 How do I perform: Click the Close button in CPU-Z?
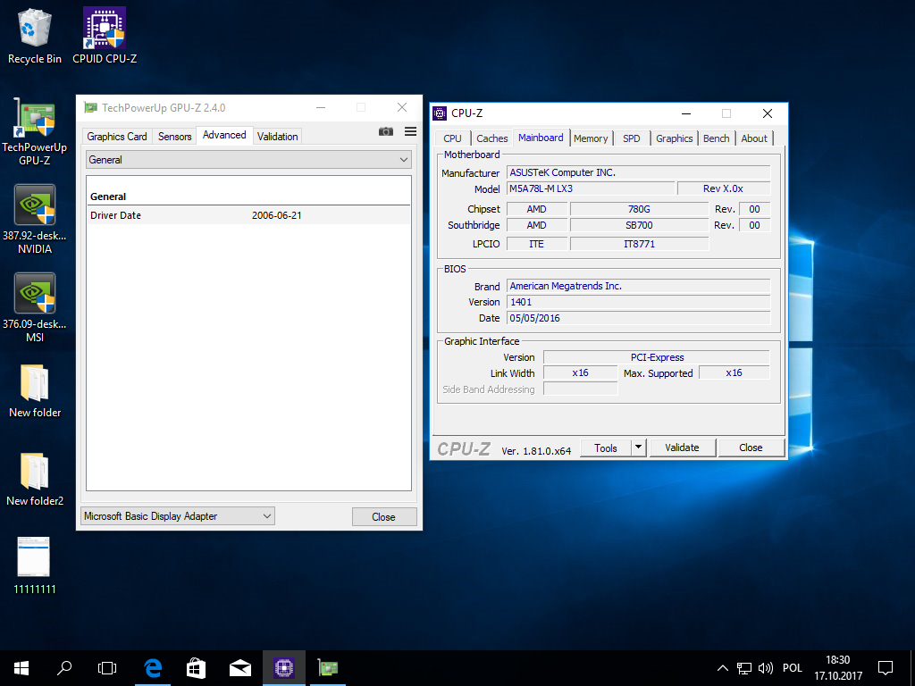(751, 448)
